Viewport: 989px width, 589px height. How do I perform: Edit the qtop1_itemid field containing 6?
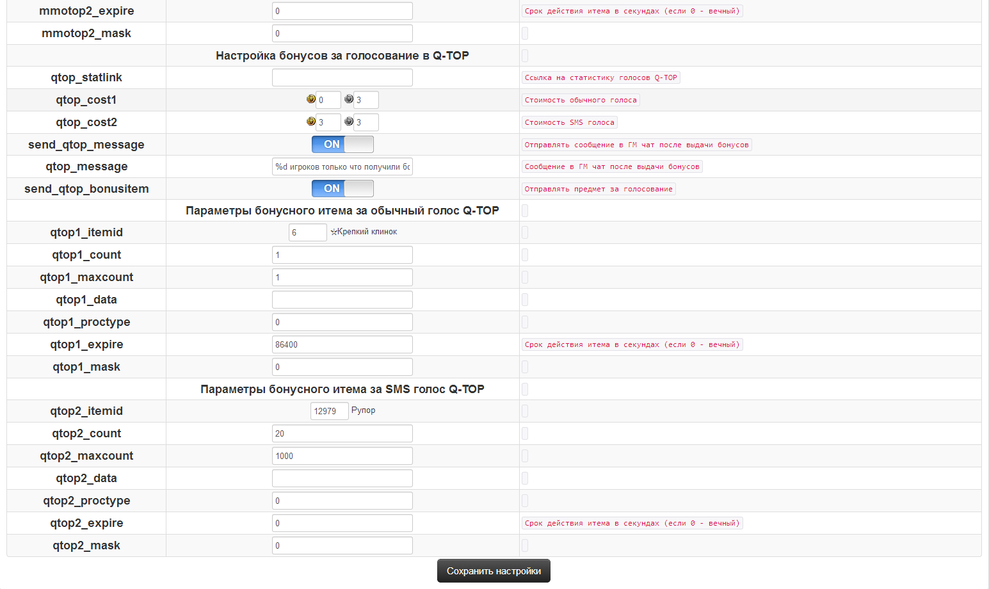308,232
